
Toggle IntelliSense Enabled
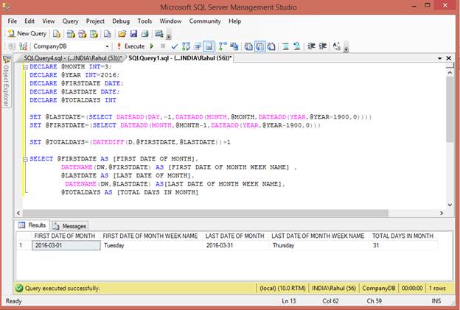pos(209,46)
